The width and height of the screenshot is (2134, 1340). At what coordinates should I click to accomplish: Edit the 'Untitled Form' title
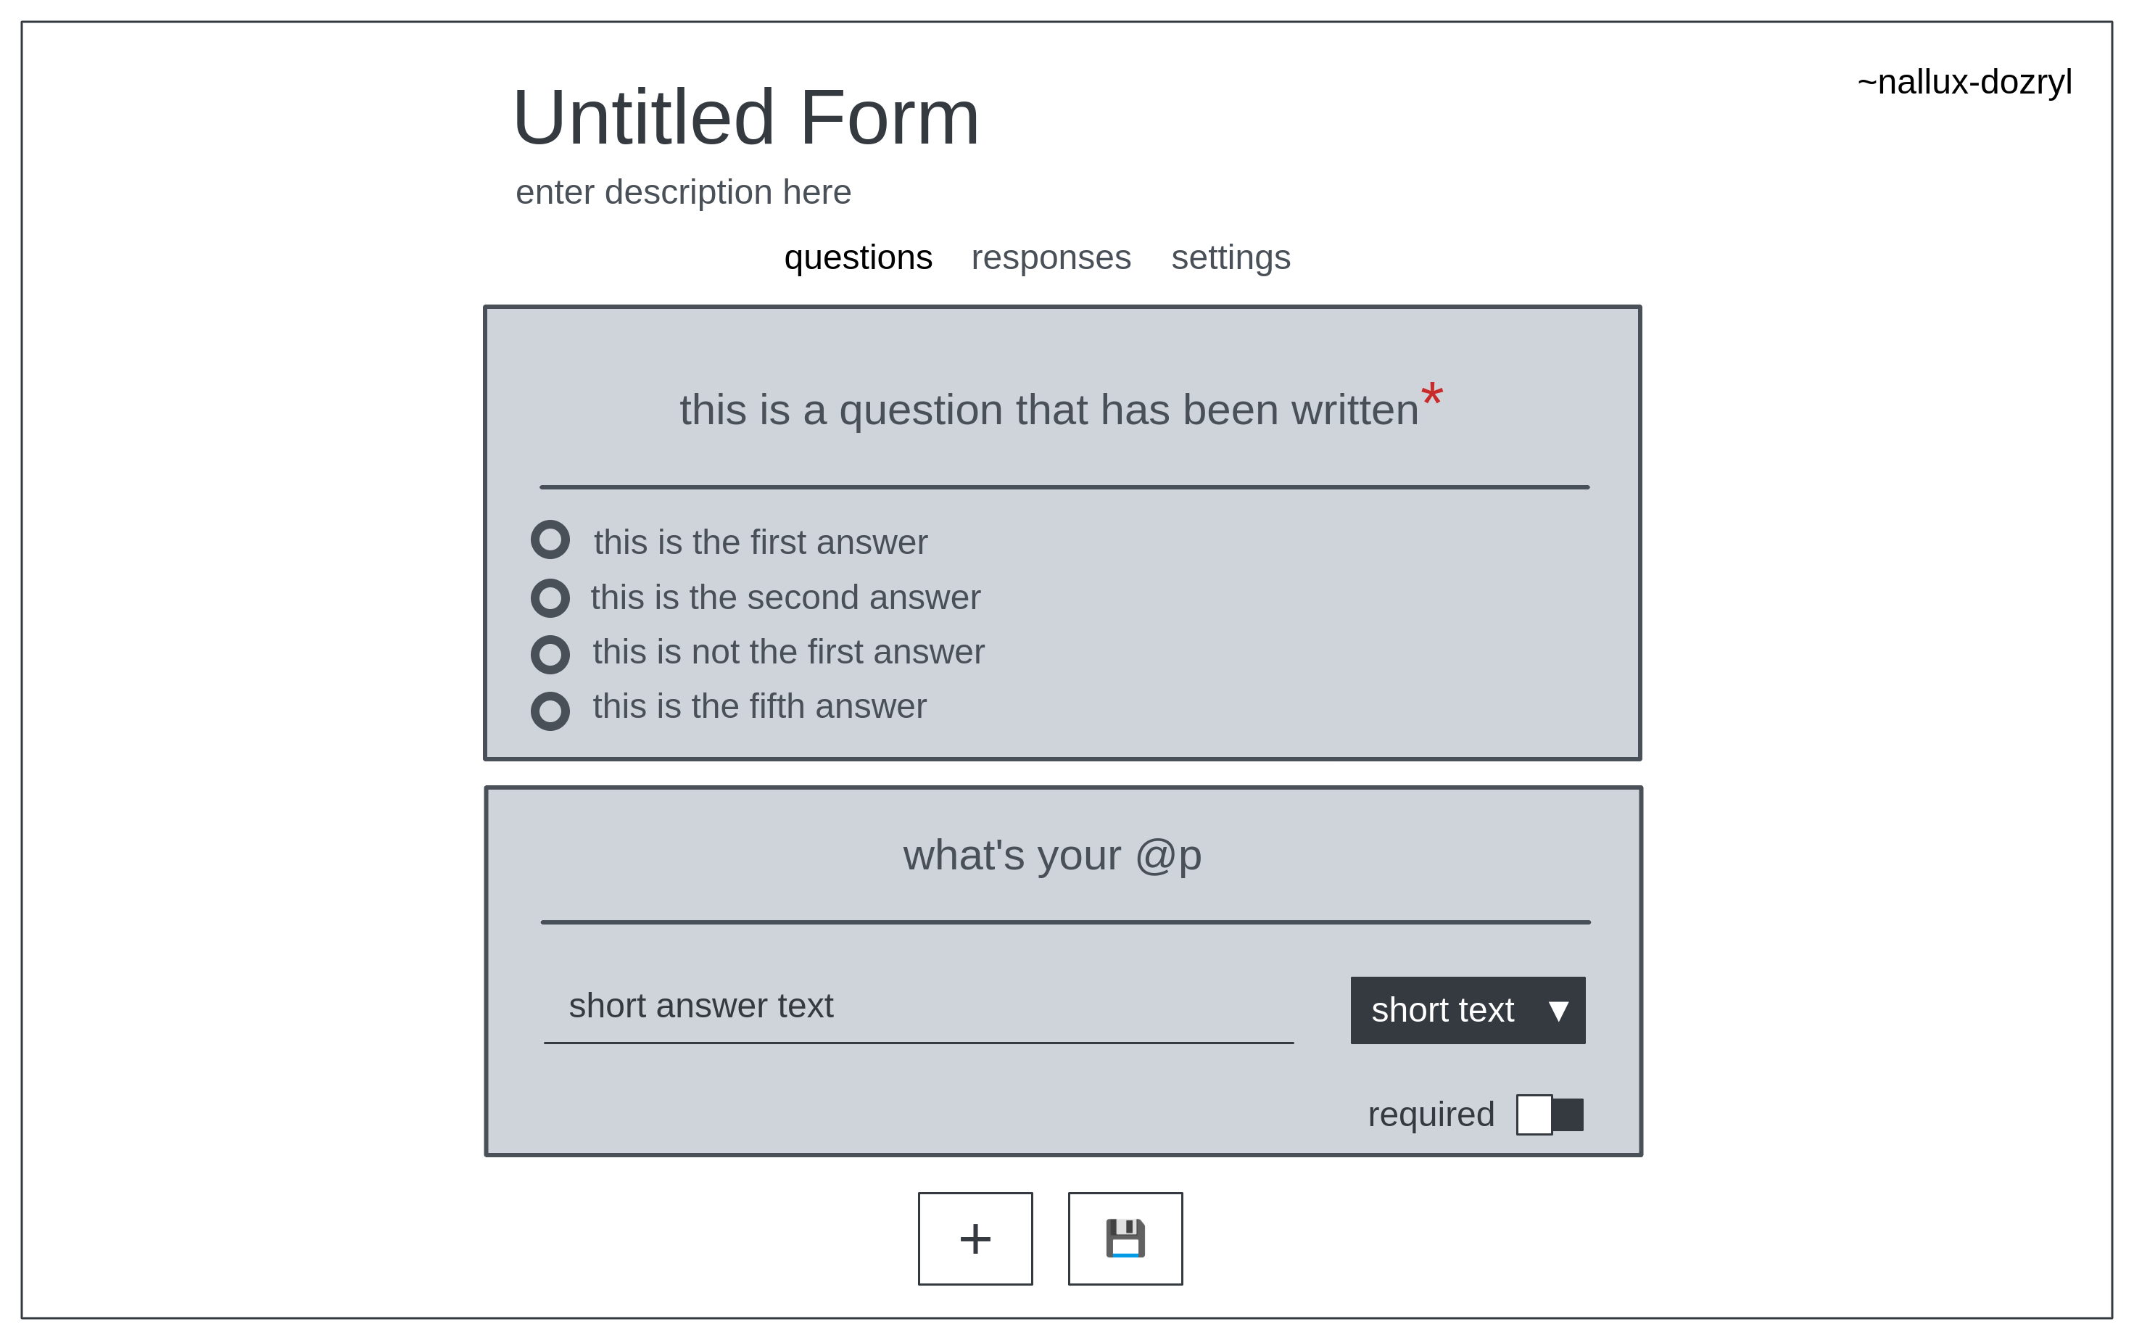click(x=745, y=118)
